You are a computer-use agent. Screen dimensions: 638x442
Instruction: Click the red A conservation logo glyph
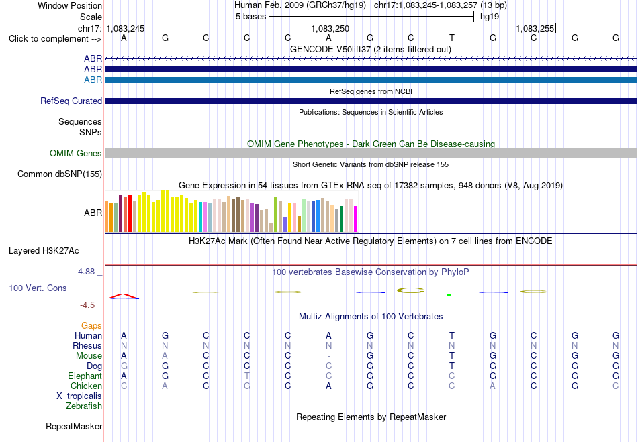124,296
